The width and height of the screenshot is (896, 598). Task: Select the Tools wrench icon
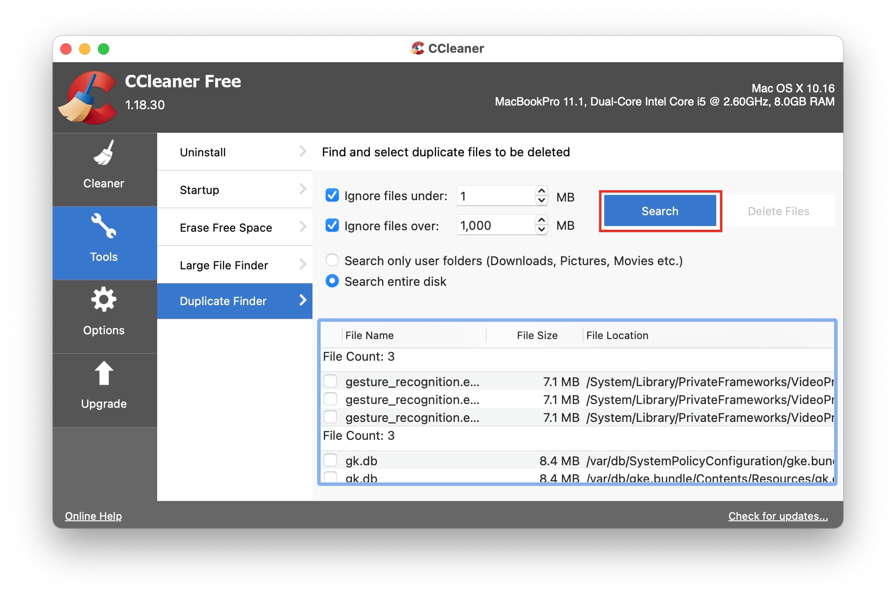104,226
